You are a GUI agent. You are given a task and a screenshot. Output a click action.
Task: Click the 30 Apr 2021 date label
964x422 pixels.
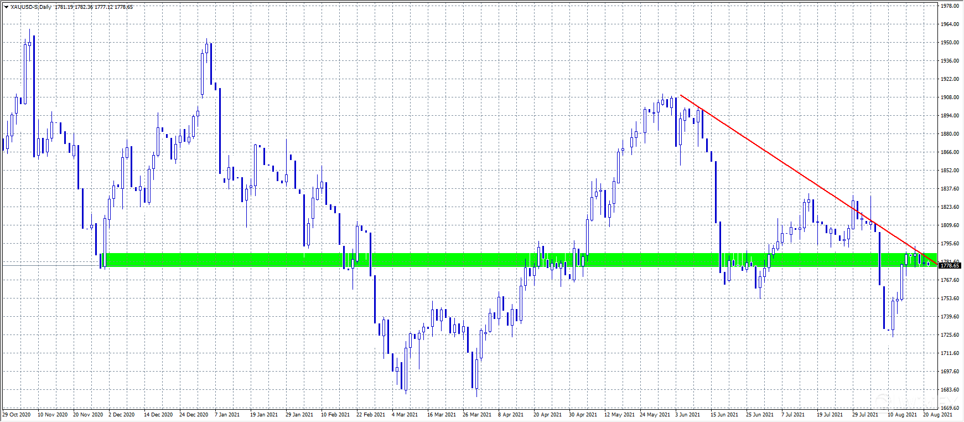click(x=583, y=414)
